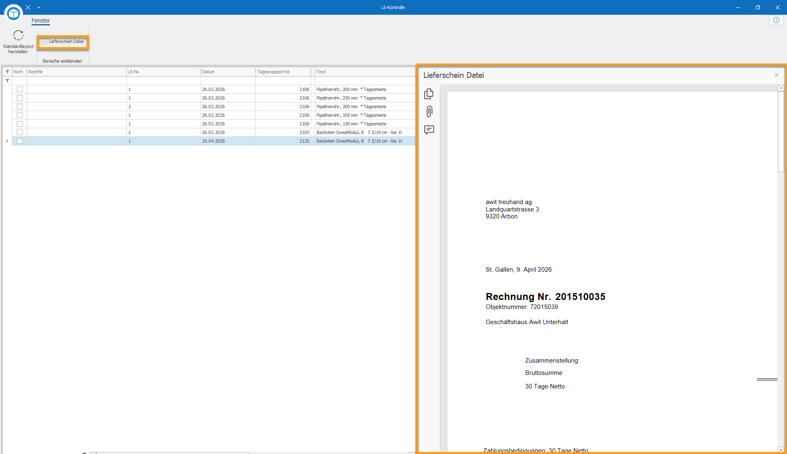Check the Pipelinerohr 100 mm row checkbox
Viewport: 787px width, 454px height.
20,115
